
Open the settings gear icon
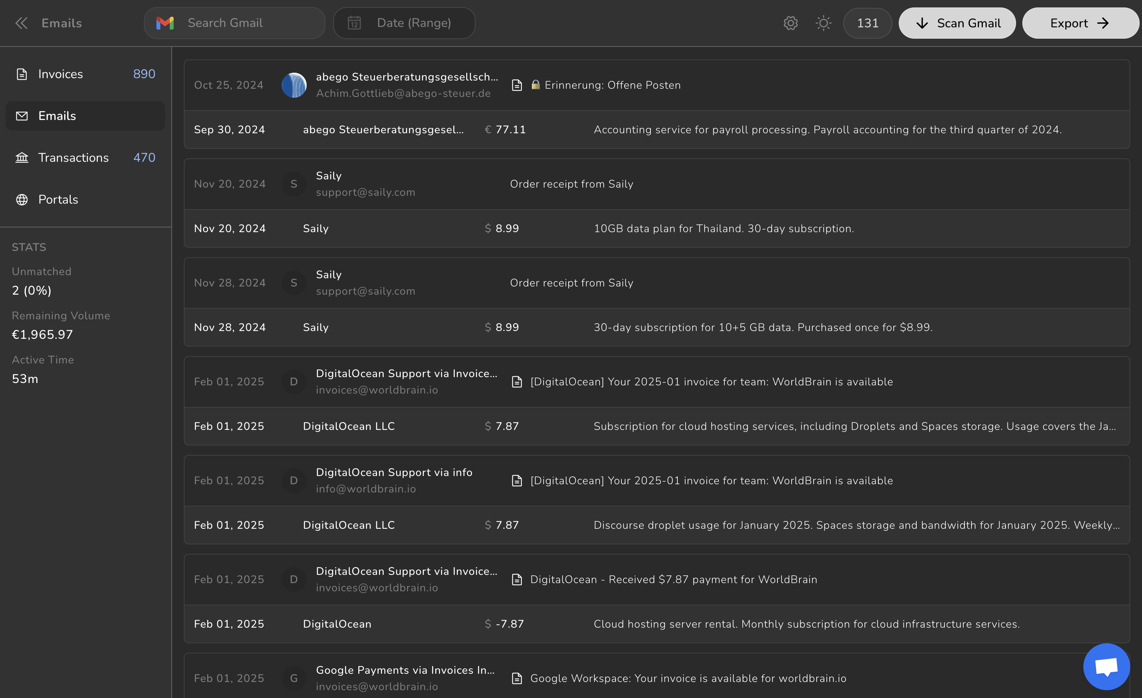[x=791, y=23]
